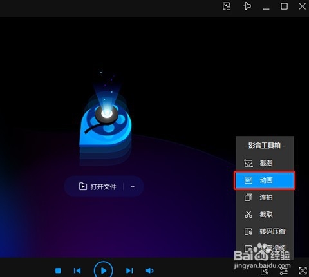The width and height of the screenshot is (309, 277).
Task: Click the scissors icon beside 截取
Action: point(248,215)
